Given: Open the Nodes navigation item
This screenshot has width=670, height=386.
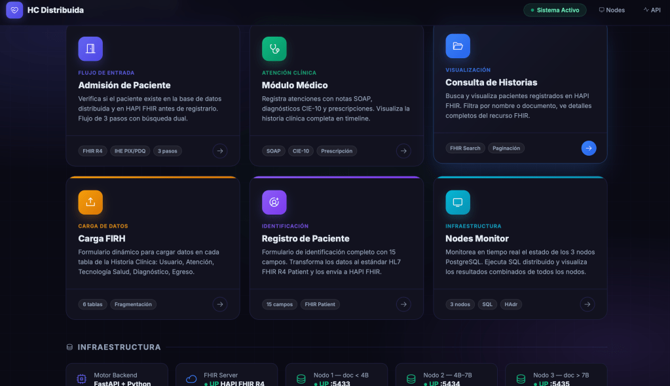Looking at the screenshot, I should (612, 10).
